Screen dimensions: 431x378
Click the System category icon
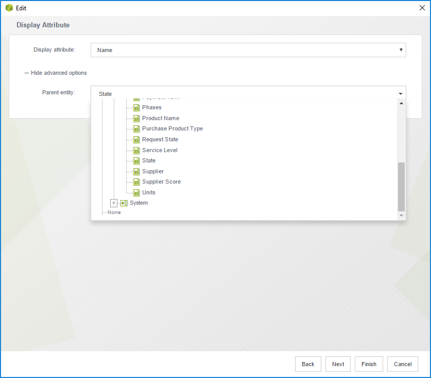124,203
